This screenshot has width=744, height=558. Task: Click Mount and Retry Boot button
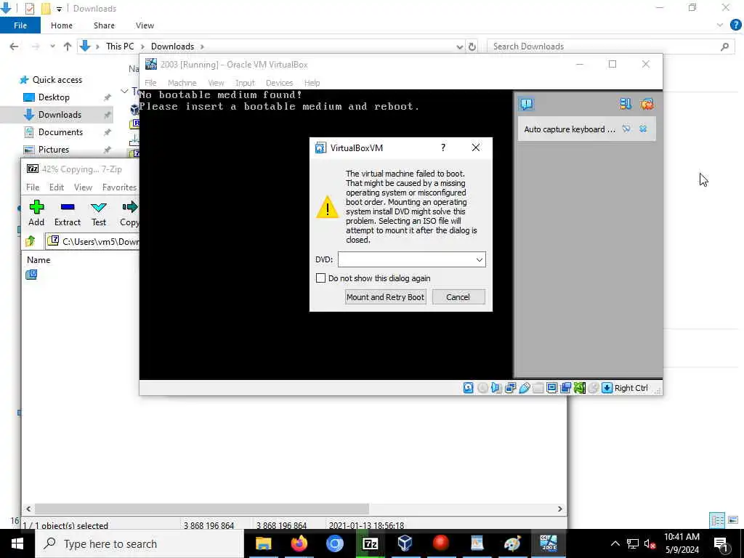coord(385,297)
